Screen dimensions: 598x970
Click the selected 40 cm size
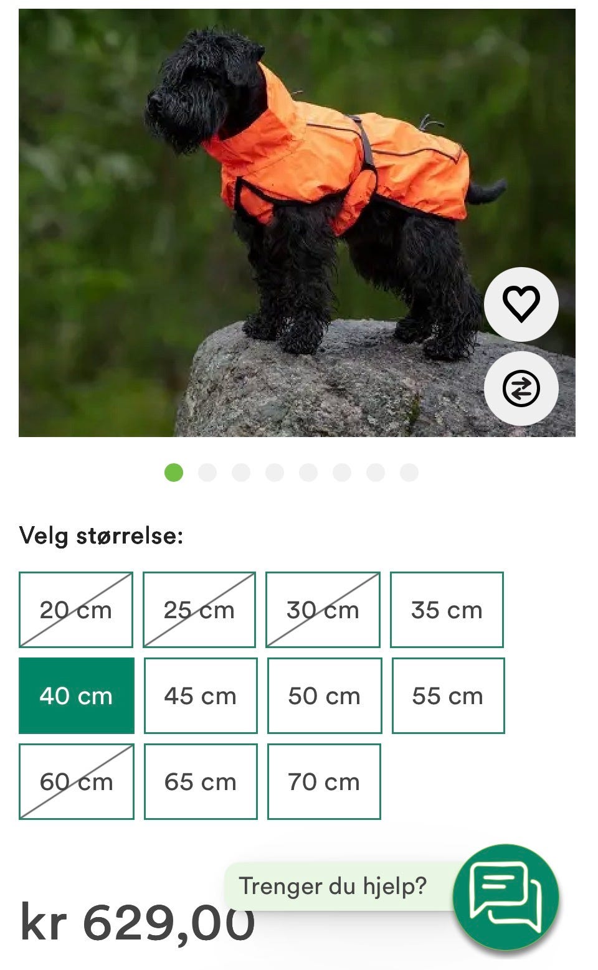[77, 695]
